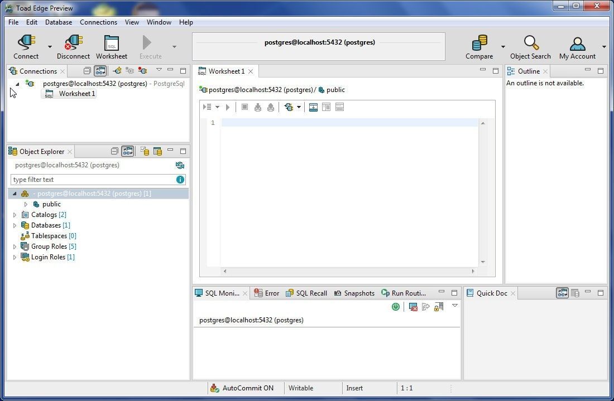Expand the public schema node

point(26,204)
